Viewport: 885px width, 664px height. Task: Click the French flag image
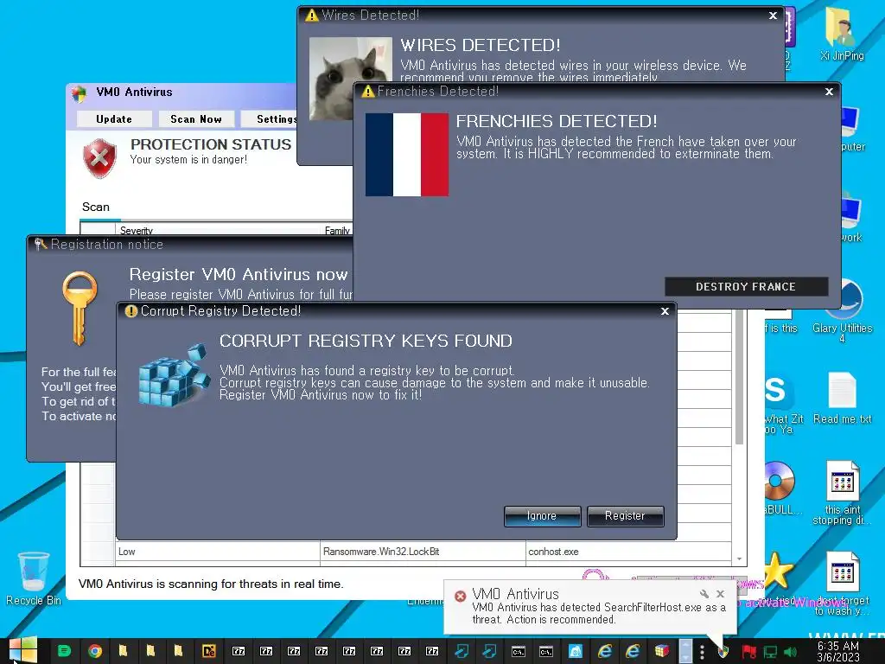[407, 155]
